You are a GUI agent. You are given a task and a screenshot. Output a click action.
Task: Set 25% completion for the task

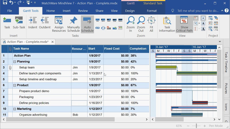103,20
